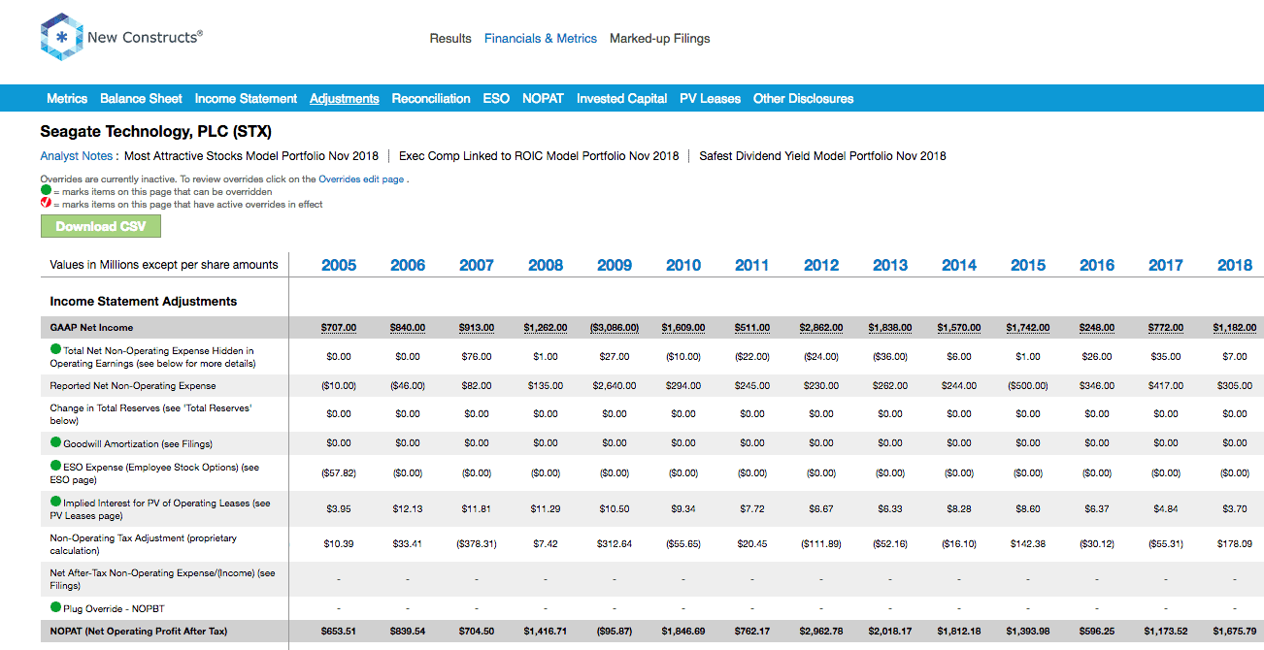Click the 2011 year column header

(752, 265)
